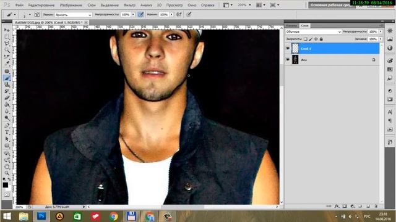Viewport: 396px width, 222px height.
Task: Expand layer opacity slider arrow
Action: point(381,31)
